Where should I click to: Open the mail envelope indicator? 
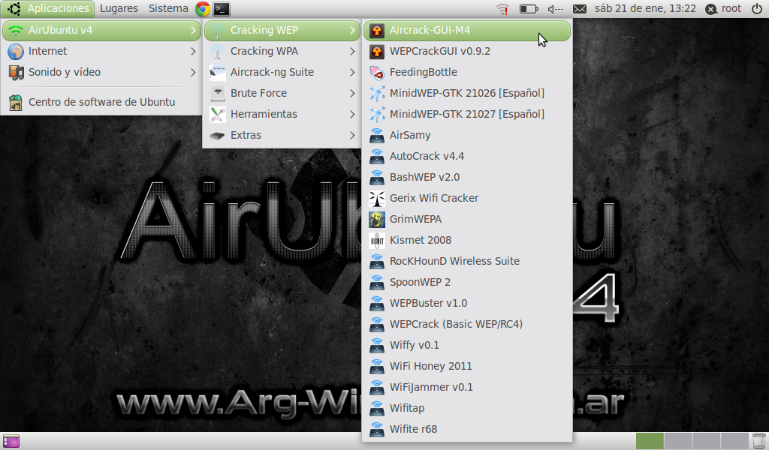tap(580, 9)
